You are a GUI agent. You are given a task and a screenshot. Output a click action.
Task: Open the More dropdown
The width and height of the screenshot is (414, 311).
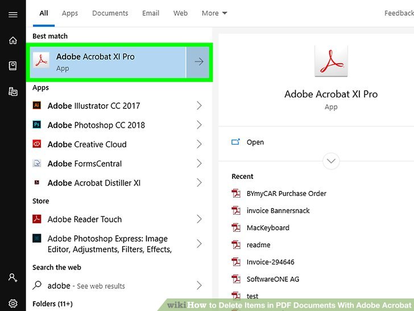(x=214, y=13)
